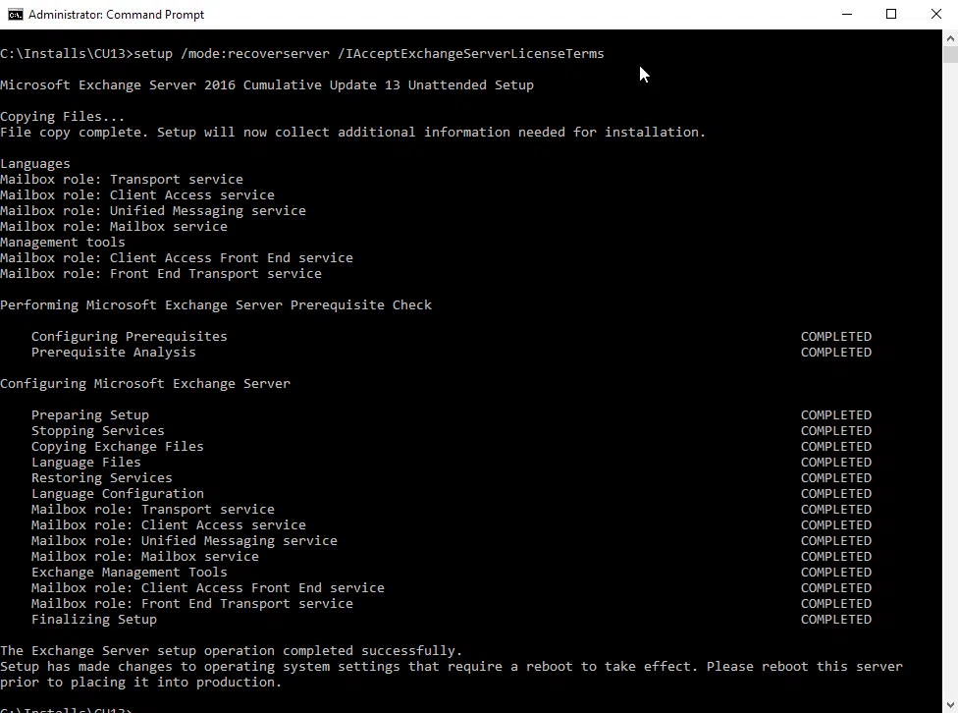Click the "Administrator: Command Prompt" window title

tap(116, 14)
